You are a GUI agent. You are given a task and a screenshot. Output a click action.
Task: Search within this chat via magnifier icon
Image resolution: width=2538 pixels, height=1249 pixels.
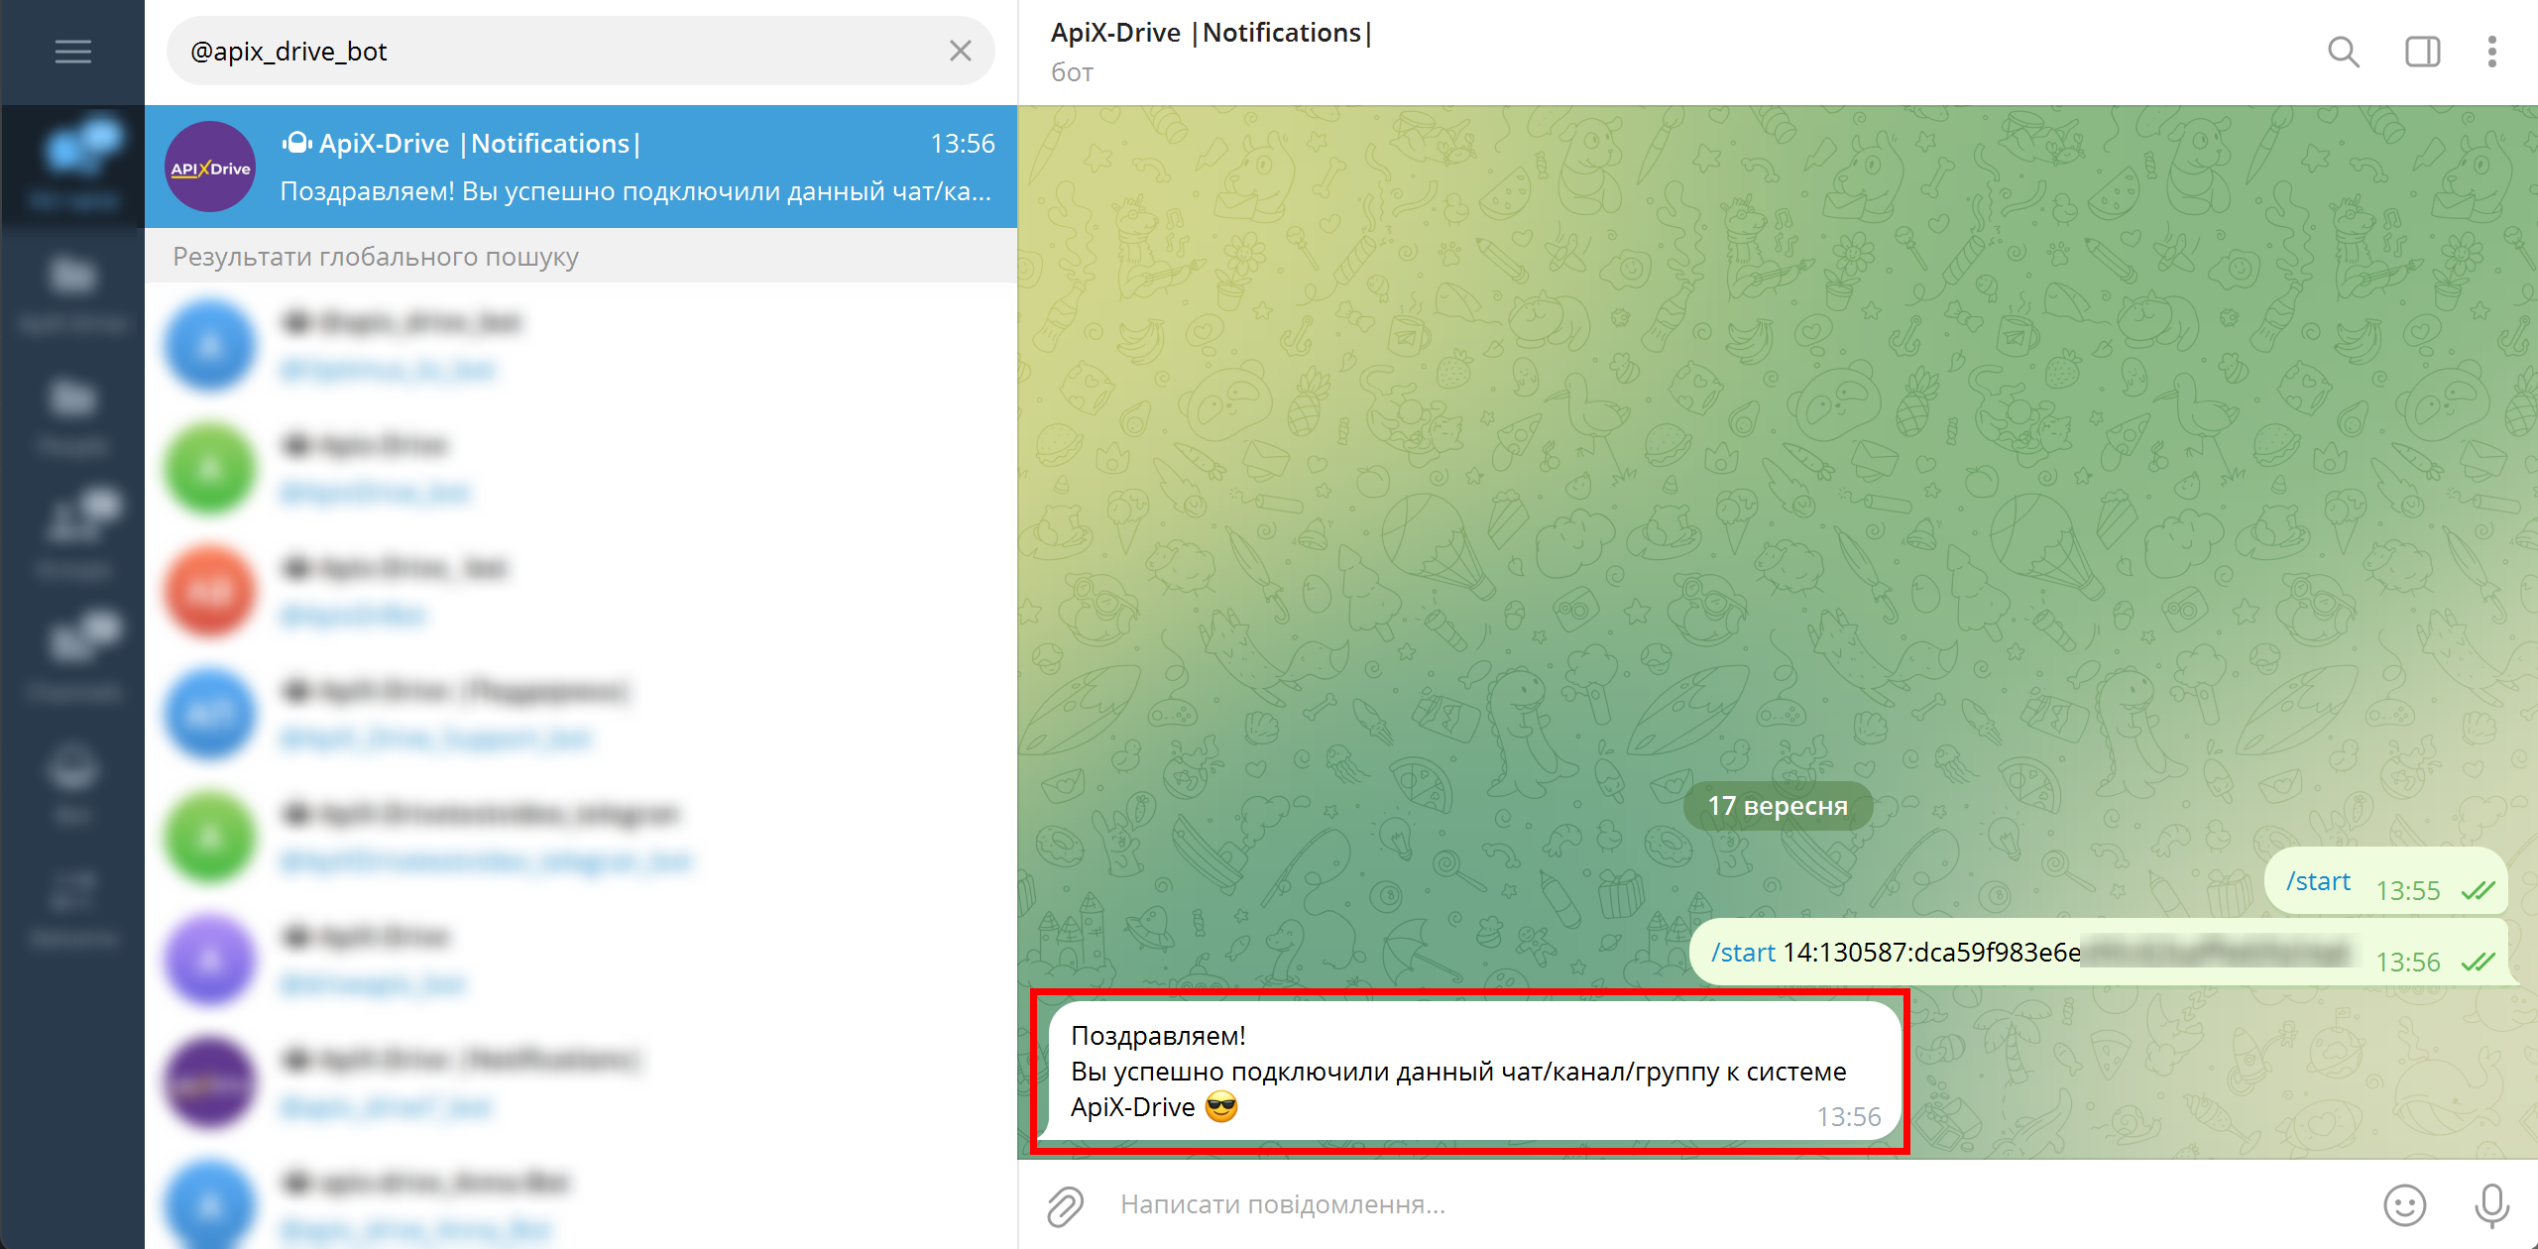pyautogui.click(x=2343, y=52)
